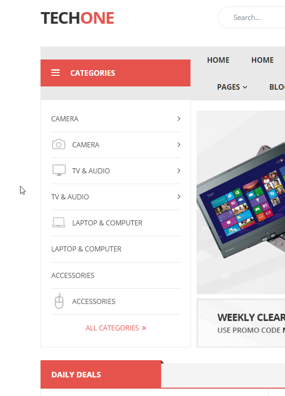The height and width of the screenshot is (396, 285).
Task: Click the mouse icon beside Accessories
Action: pyautogui.click(x=59, y=301)
